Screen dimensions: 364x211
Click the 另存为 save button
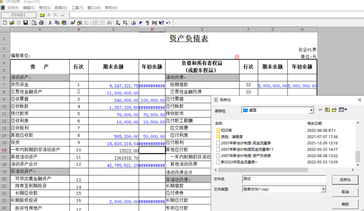345,180
